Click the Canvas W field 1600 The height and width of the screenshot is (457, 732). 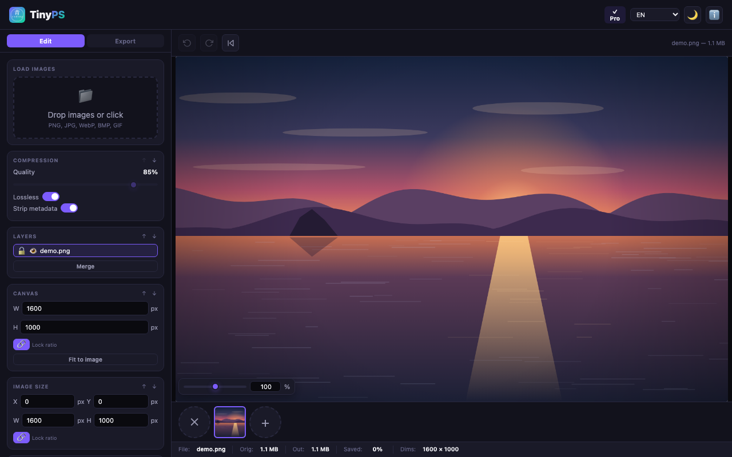coord(85,308)
